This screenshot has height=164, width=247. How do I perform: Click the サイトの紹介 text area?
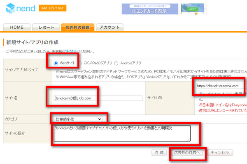[122, 133]
